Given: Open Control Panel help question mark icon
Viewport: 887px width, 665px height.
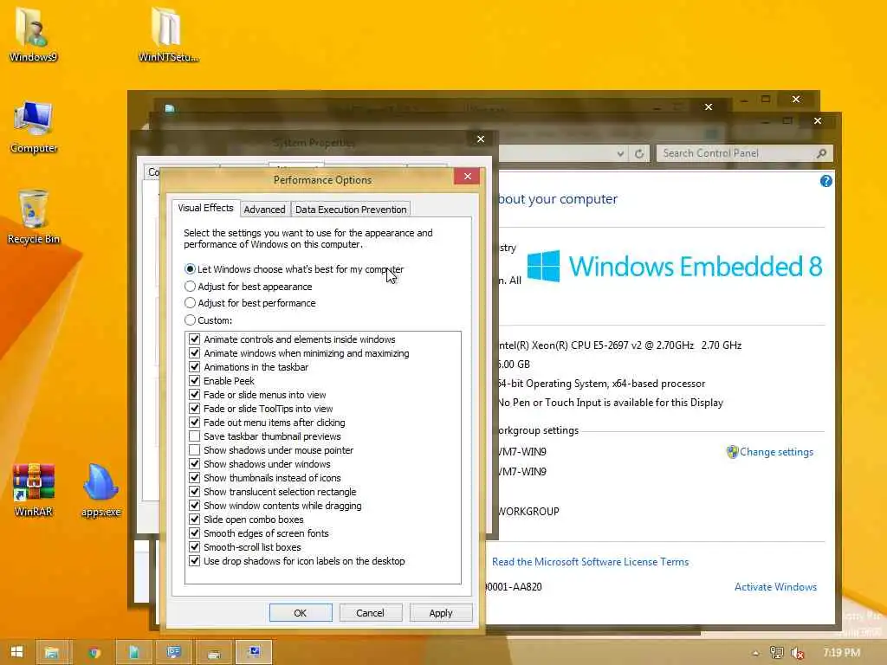Looking at the screenshot, I should 825,181.
